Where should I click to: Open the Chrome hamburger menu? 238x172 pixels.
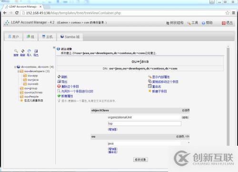click(233, 13)
